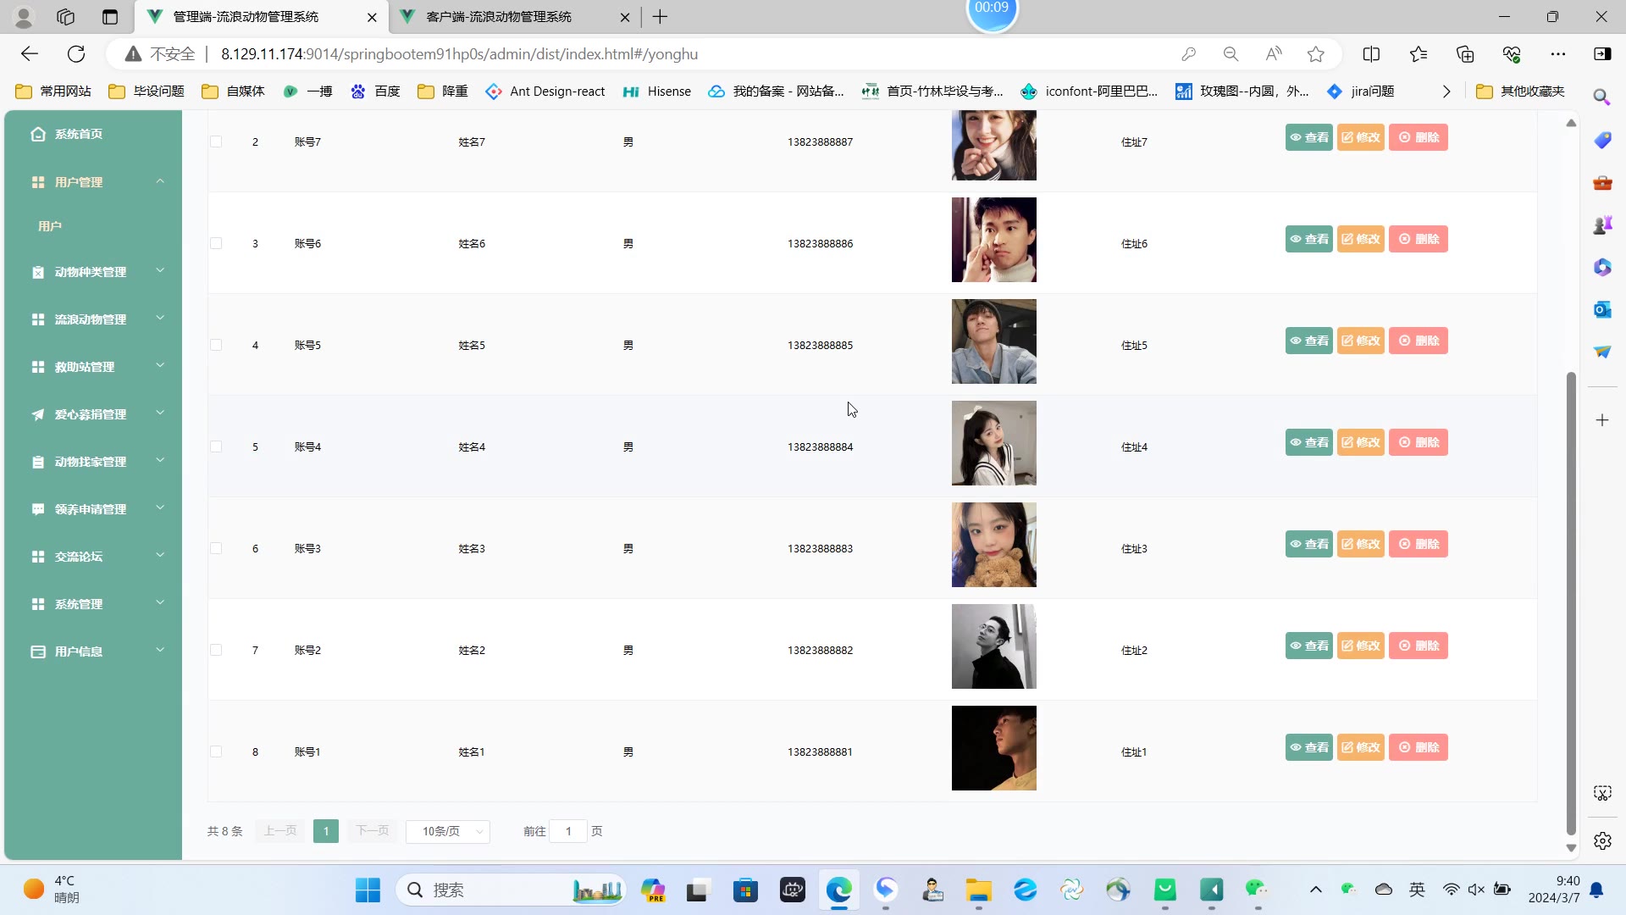Toggle split screen icon in browser toolbar
The image size is (1626, 915).
click(1371, 54)
